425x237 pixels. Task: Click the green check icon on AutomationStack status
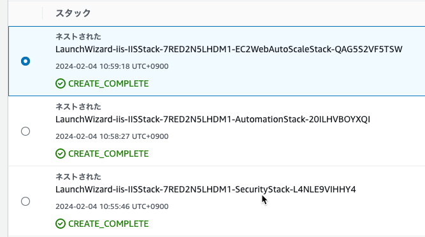point(61,154)
